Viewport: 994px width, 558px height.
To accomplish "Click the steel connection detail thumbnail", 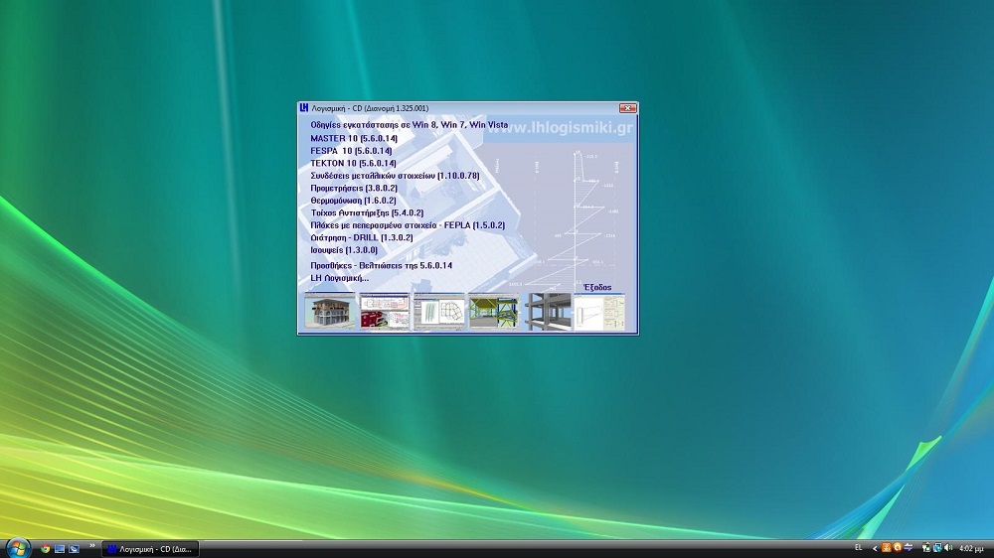I will (x=599, y=312).
